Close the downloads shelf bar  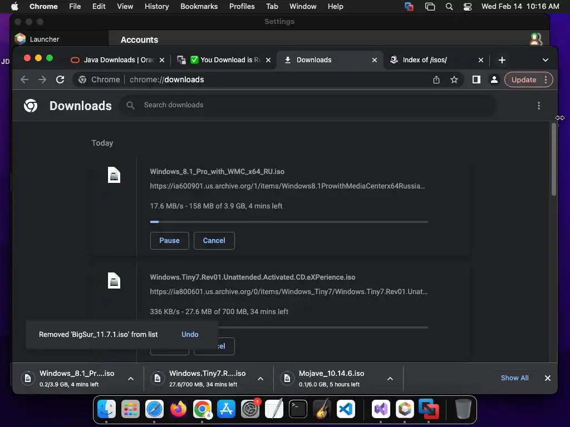[x=548, y=378]
